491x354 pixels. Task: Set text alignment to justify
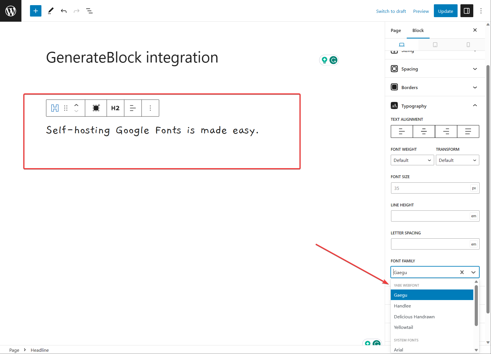pos(468,131)
